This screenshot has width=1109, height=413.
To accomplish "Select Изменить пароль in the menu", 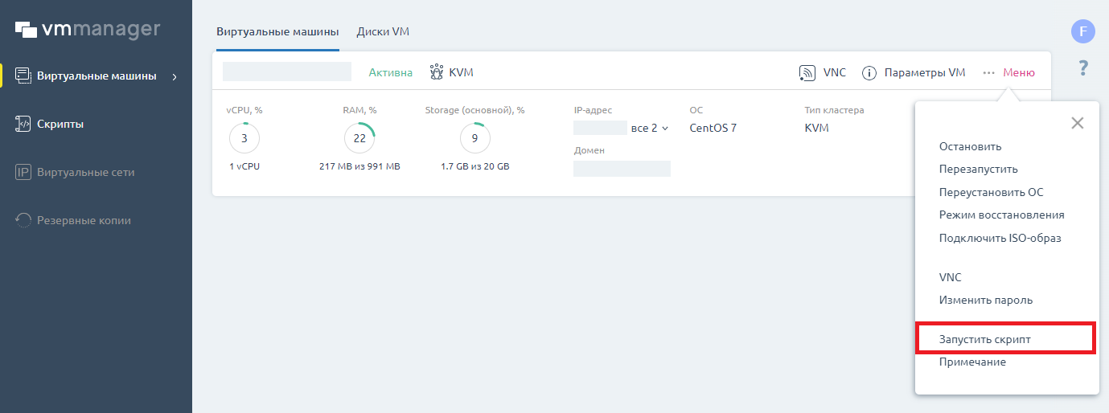I will point(985,301).
